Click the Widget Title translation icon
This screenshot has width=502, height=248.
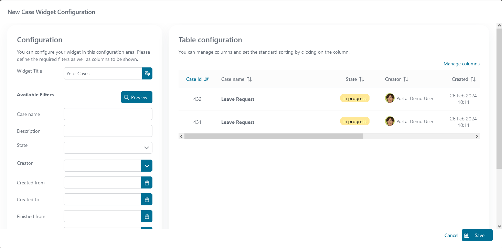(x=147, y=73)
